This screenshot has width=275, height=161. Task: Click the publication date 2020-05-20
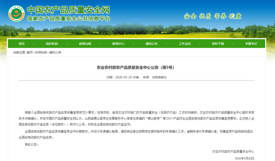pos(123,77)
